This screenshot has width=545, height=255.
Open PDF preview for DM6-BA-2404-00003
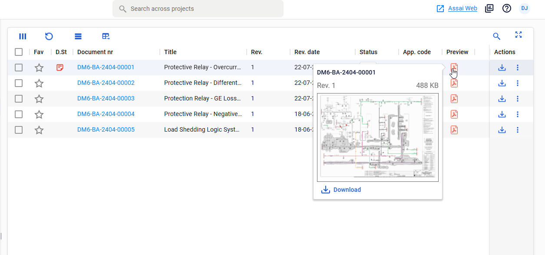(x=454, y=99)
